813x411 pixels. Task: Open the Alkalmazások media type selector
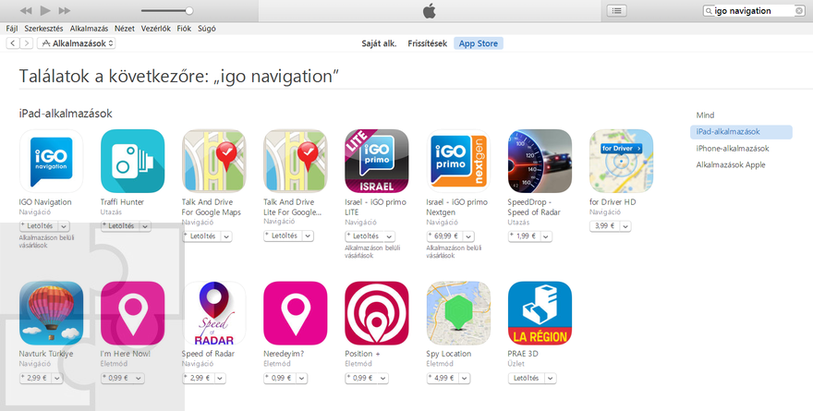click(x=76, y=43)
